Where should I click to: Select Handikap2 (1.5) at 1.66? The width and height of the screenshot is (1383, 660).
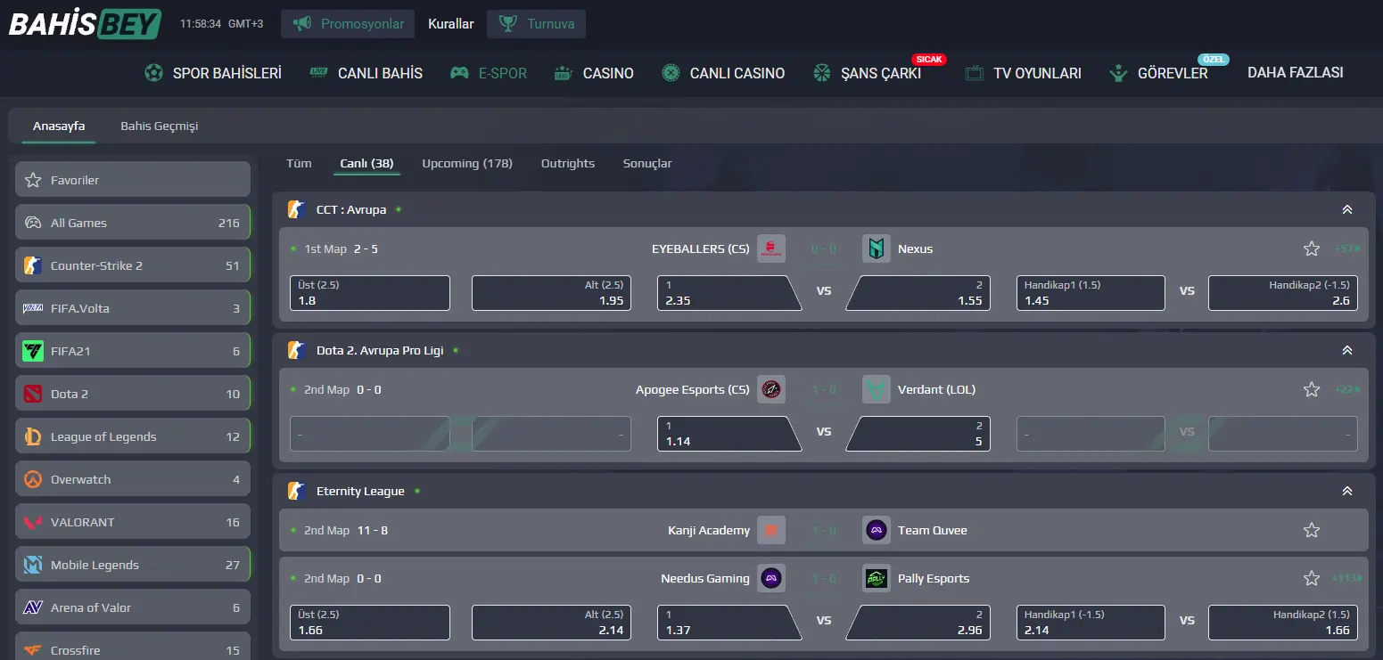tap(1283, 623)
